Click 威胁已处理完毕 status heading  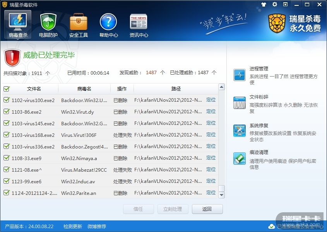coord(49,55)
